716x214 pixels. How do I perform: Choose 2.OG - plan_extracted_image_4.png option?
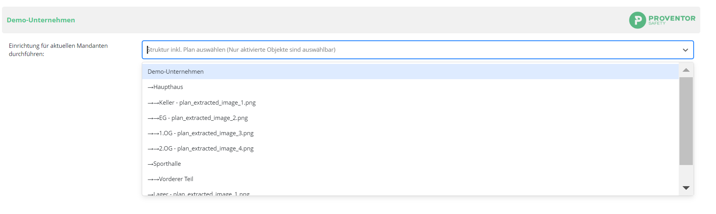(x=410, y=149)
